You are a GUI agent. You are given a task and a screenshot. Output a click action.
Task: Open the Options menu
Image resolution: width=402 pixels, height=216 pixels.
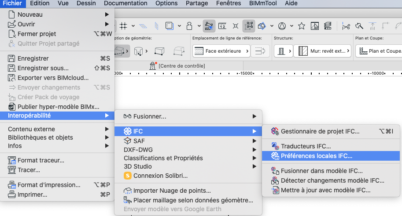pyautogui.click(x=166, y=4)
